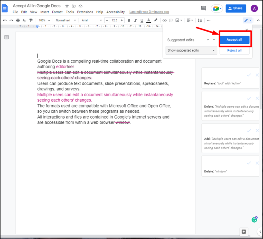Open the comment history icon
263x239 pixels.
coord(203,8)
